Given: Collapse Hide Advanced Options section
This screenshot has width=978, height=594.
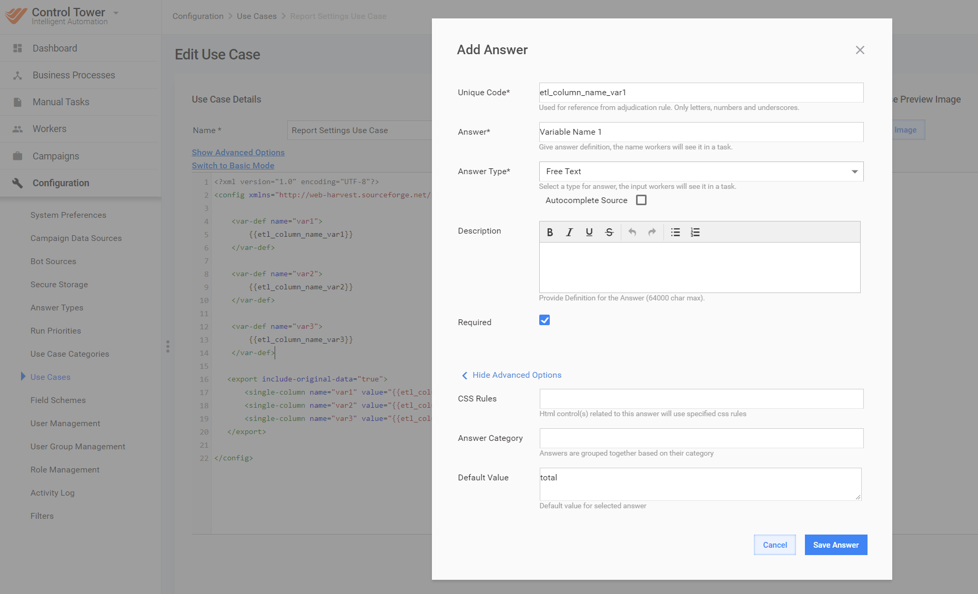Looking at the screenshot, I should click(512, 375).
